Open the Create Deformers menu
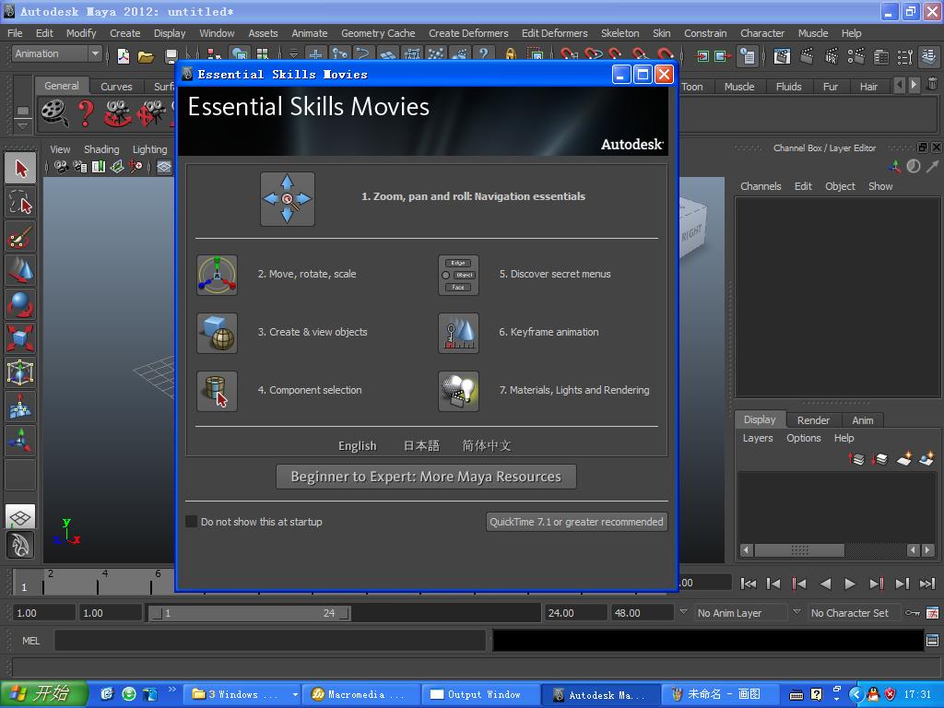This screenshot has width=944, height=708. point(468,33)
